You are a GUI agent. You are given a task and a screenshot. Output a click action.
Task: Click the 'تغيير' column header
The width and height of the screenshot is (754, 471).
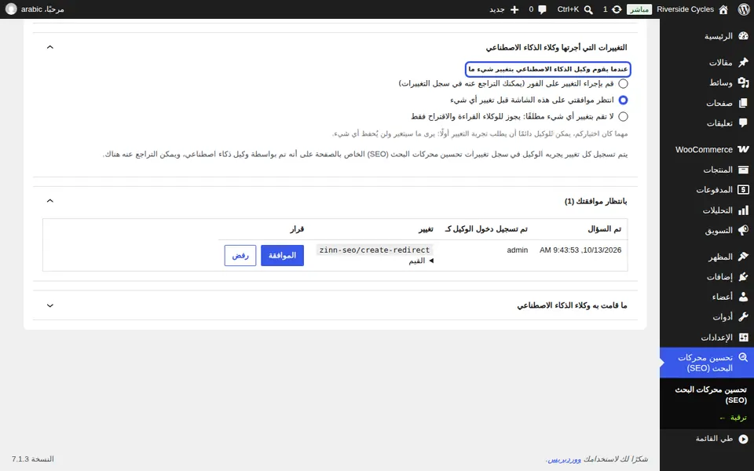click(x=426, y=229)
